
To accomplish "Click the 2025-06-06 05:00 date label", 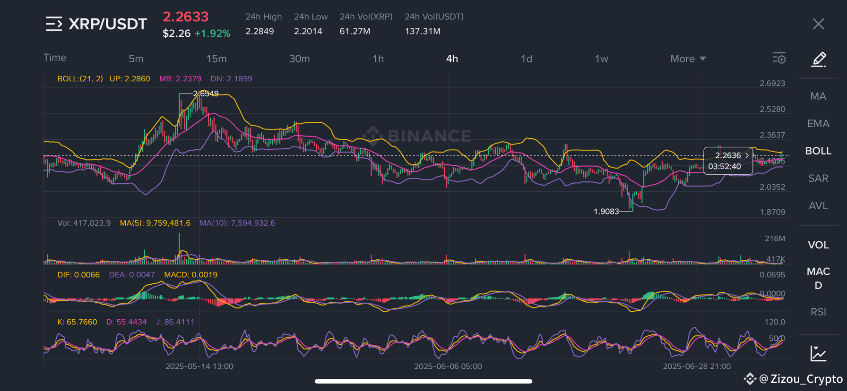I will point(448,366).
